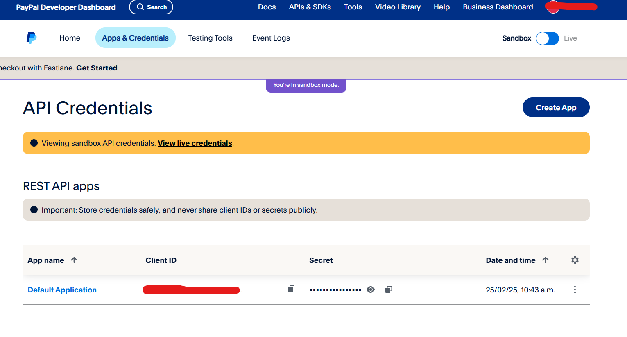Open View live credentials link

(195, 143)
